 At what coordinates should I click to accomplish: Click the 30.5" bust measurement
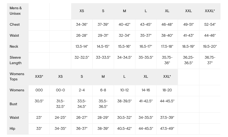[x=39, y=101]
